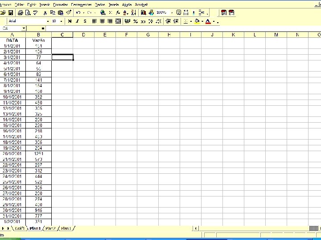The image size is (321, 240).
Task: Expand the font size 10 dropdown
Action: tap(61, 21)
